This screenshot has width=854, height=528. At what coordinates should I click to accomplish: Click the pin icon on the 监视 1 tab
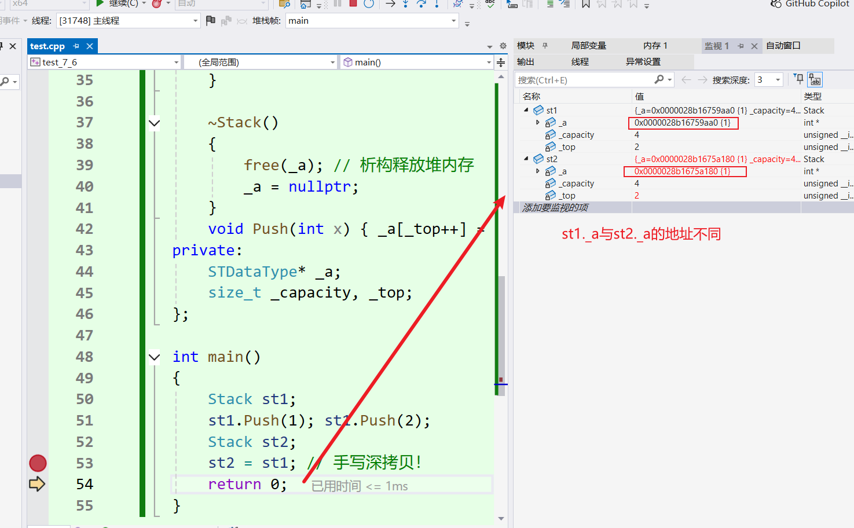pyautogui.click(x=741, y=46)
